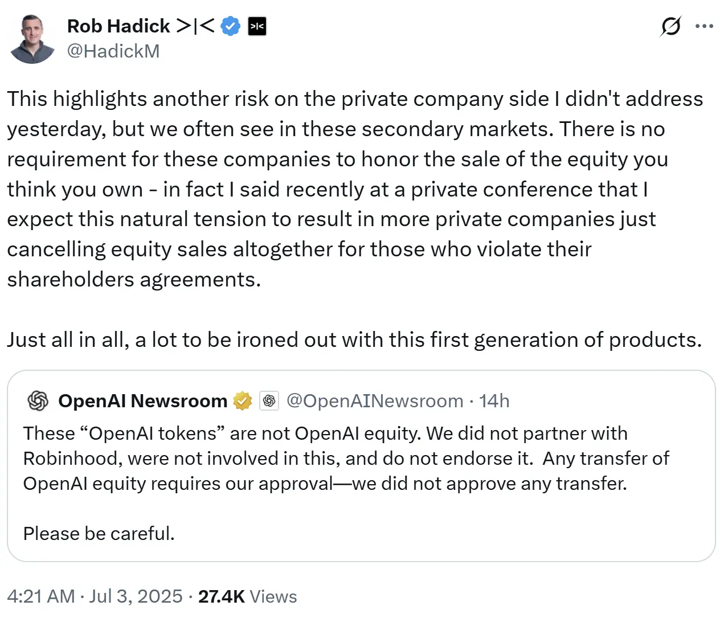Click Rob Hadick's affiliate square badge
Image resolution: width=728 pixels, height=622 pixels.
[257, 26]
